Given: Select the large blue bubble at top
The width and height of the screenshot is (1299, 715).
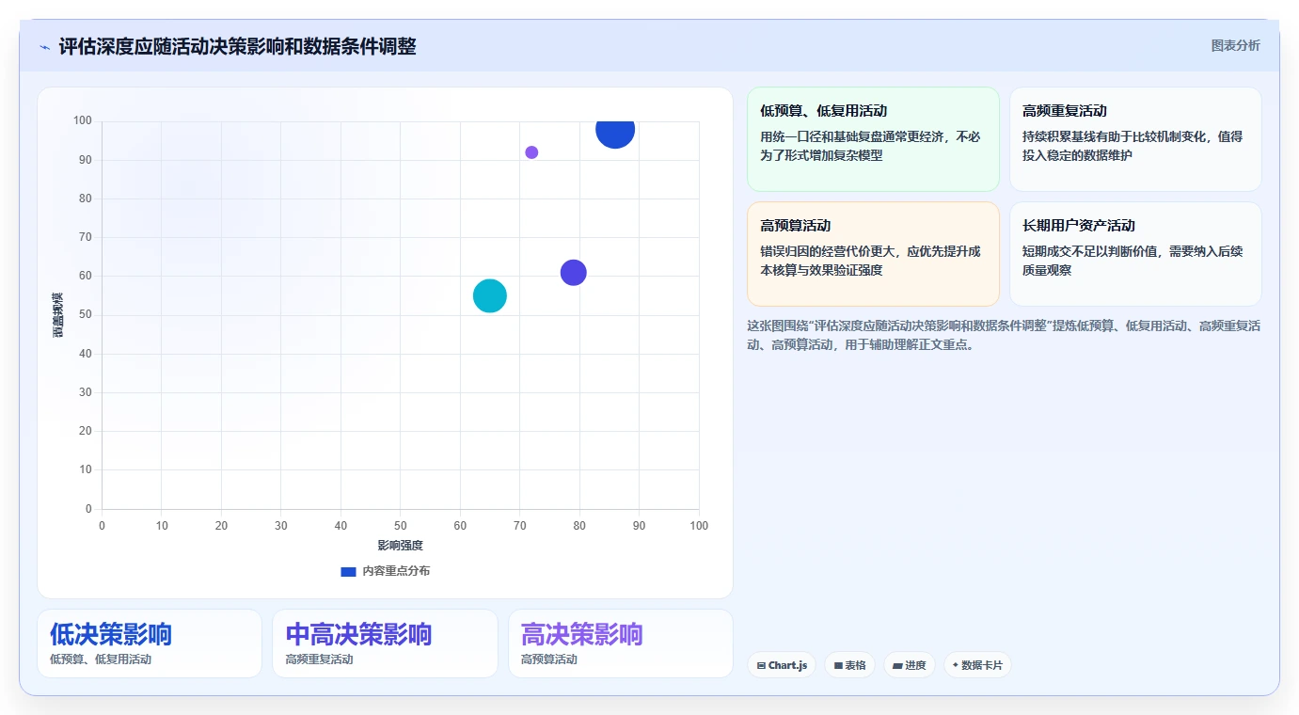Looking at the screenshot, I should point(615,130).
